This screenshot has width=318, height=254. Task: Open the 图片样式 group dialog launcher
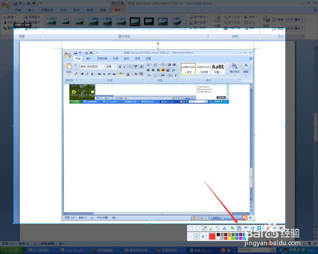(208, 36)
